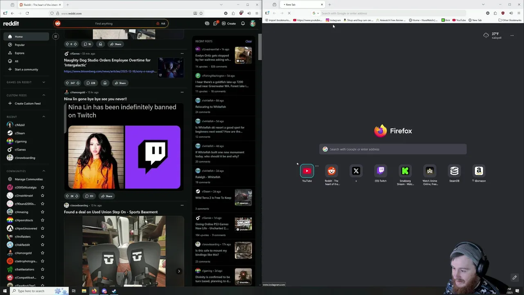Viewport: 524px width, 295px height.
Task: Star the r/AskReddit community
Action: point(42,245)
